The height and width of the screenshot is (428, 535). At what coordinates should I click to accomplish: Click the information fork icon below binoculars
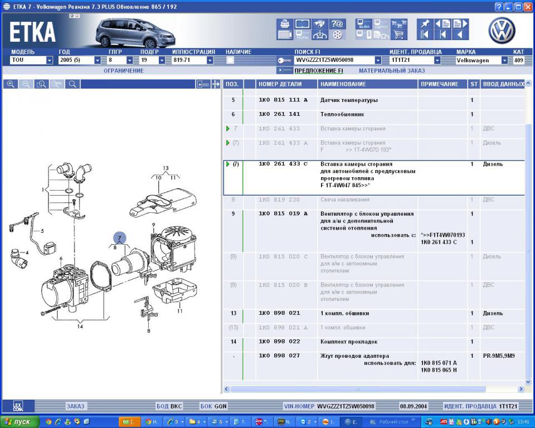point(320,35)
